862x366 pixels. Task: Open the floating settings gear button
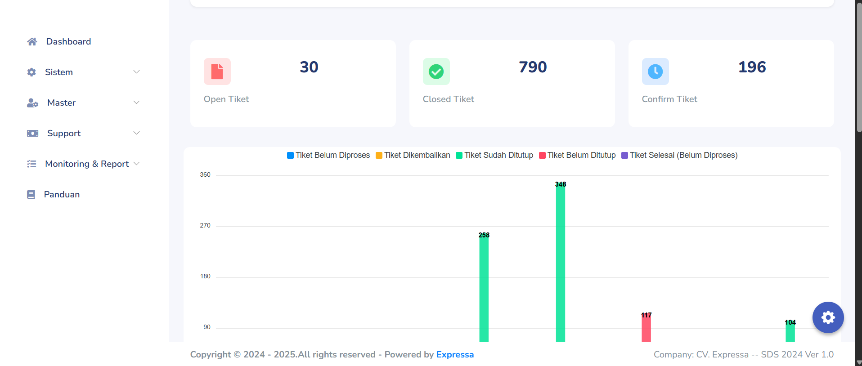pos(828,317)
